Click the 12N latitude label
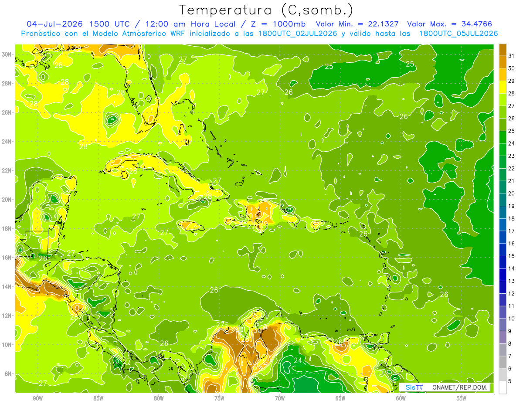This screenshot has height=404, width=523. coord(7,316)
